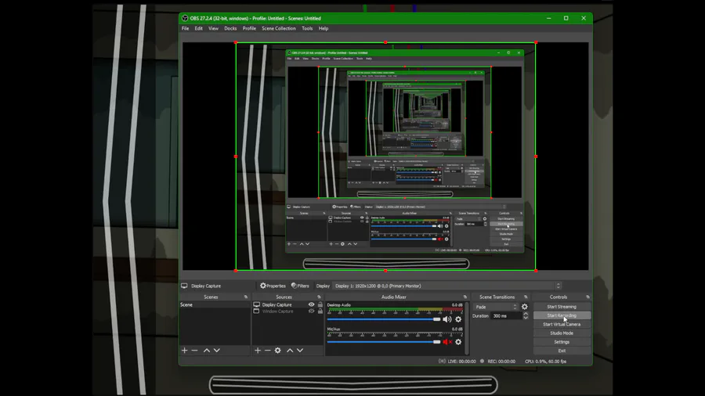Open Desktop Audio settings gear
The height and width of the screenshot is (396, 705).
point(458,319)
